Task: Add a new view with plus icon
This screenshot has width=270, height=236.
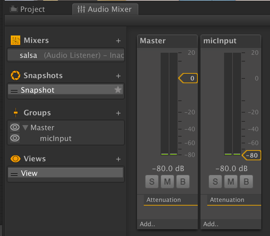Action: point(118,159)
